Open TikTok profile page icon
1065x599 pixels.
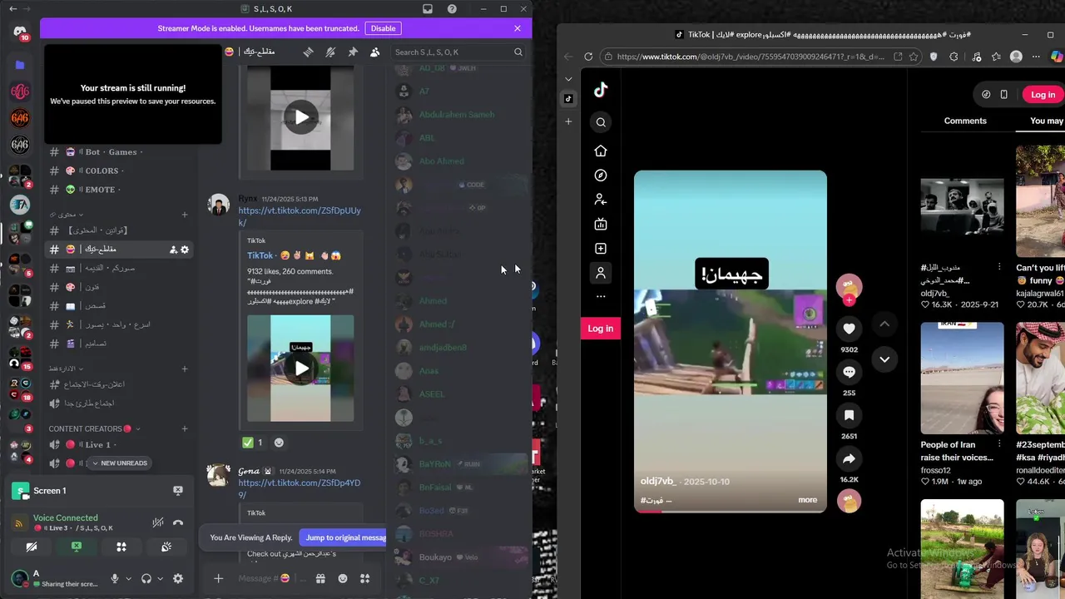(x=601, y=273)
